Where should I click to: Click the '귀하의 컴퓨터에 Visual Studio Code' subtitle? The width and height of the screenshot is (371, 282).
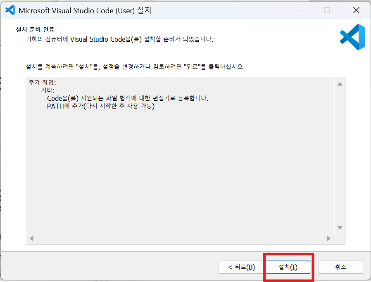[119, 39]
